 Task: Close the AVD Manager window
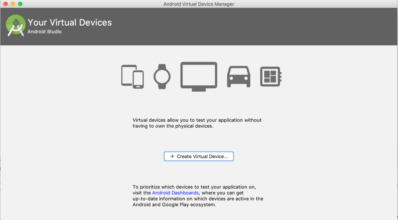click(x=5, y=4)
